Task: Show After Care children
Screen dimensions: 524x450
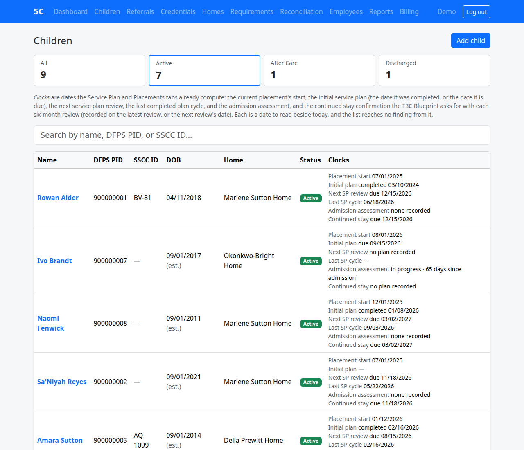Action: [x=319, y=70]
